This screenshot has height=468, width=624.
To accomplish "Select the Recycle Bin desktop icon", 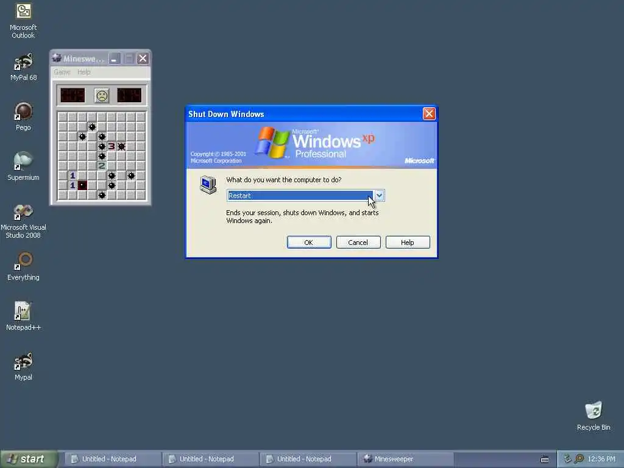I will click(x=594, y=416).
